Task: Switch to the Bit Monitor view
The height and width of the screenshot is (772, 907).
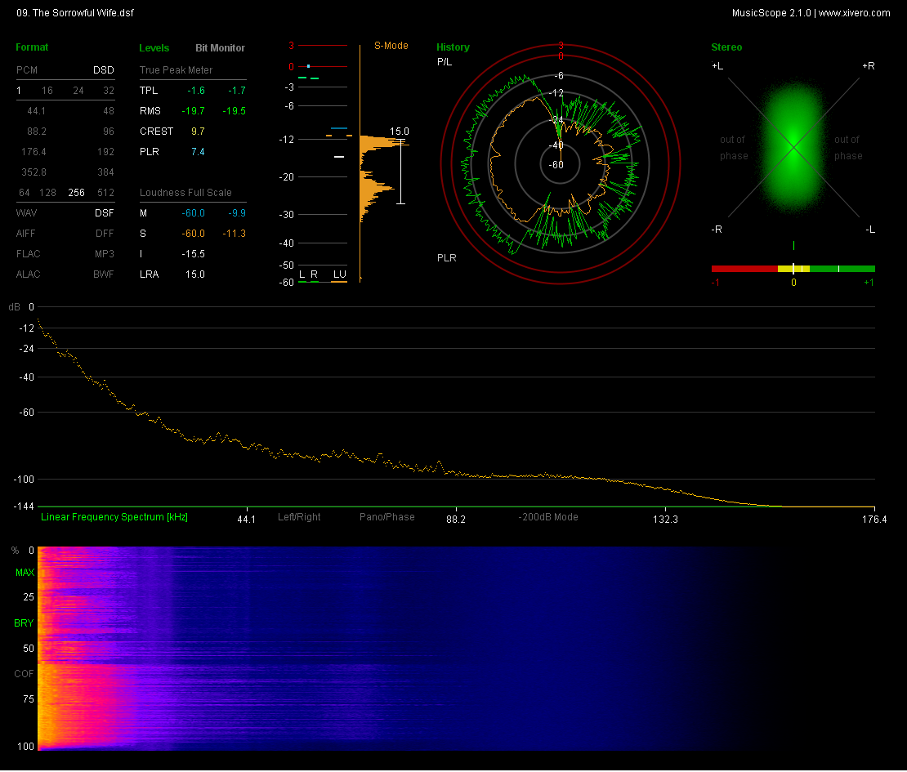Action: [x=220, y=48]
